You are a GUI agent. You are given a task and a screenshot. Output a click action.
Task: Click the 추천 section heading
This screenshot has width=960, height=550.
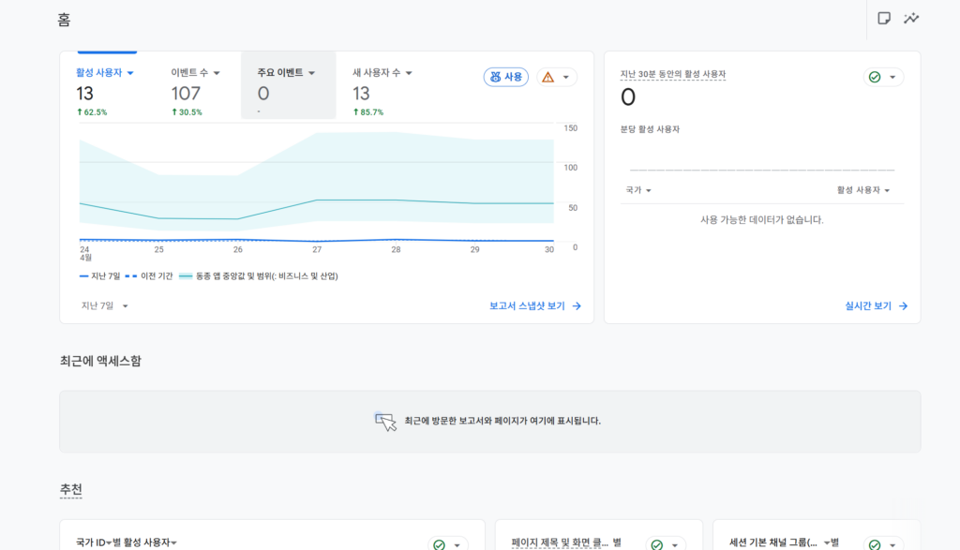coord(70,489)
